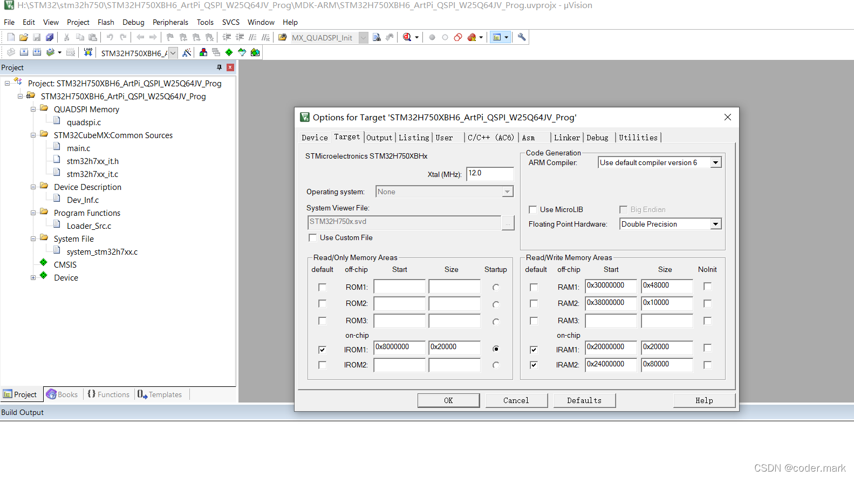Click the Rebuild all target files icon
This screenshot has height=477, width=854.
37,52
